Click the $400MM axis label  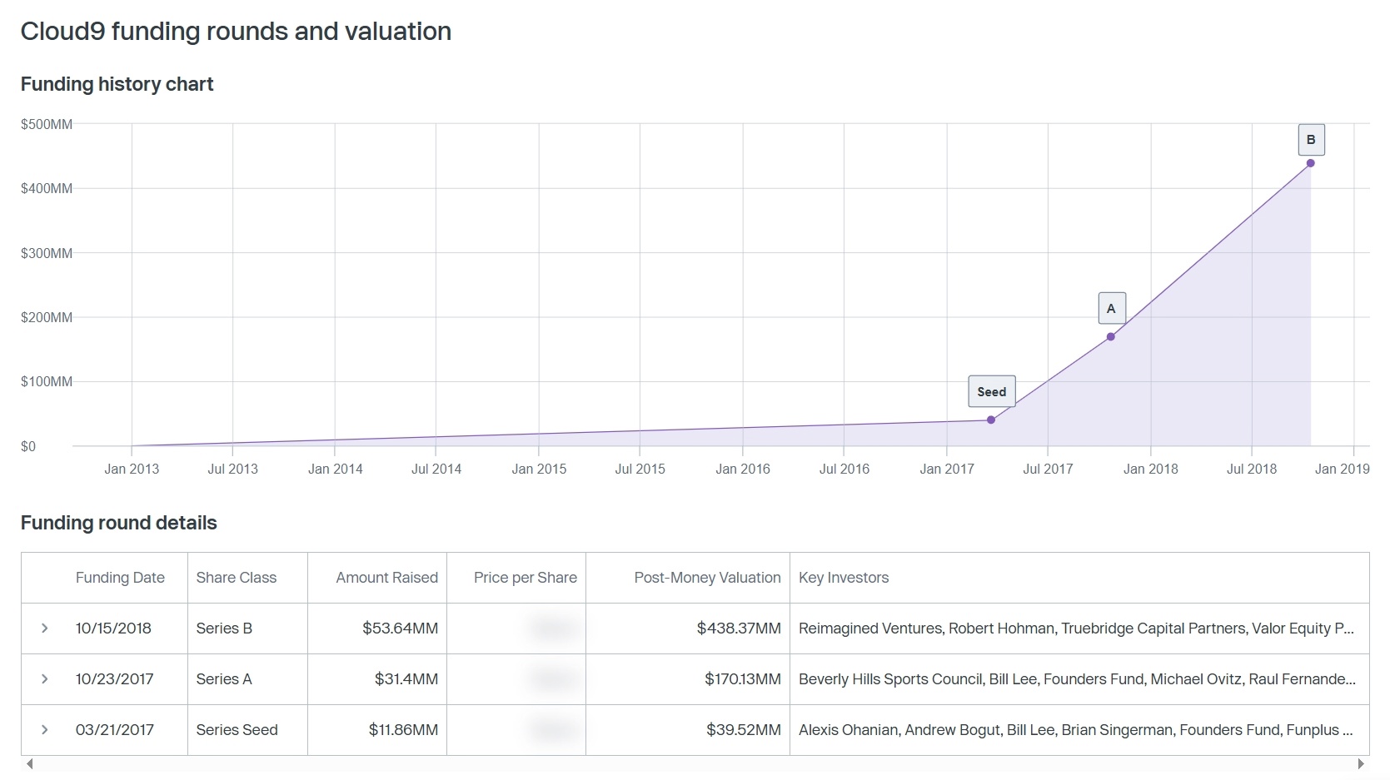47,189
